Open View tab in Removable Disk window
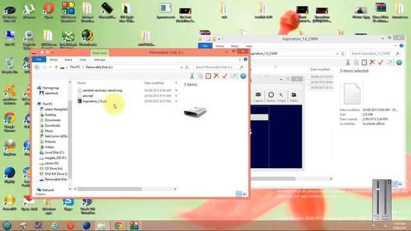 click(x=83, y=60)
